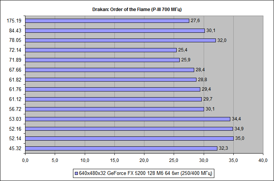Click the data label 32,3
Viewport: 274px width, 181px height.
(223, 148)
